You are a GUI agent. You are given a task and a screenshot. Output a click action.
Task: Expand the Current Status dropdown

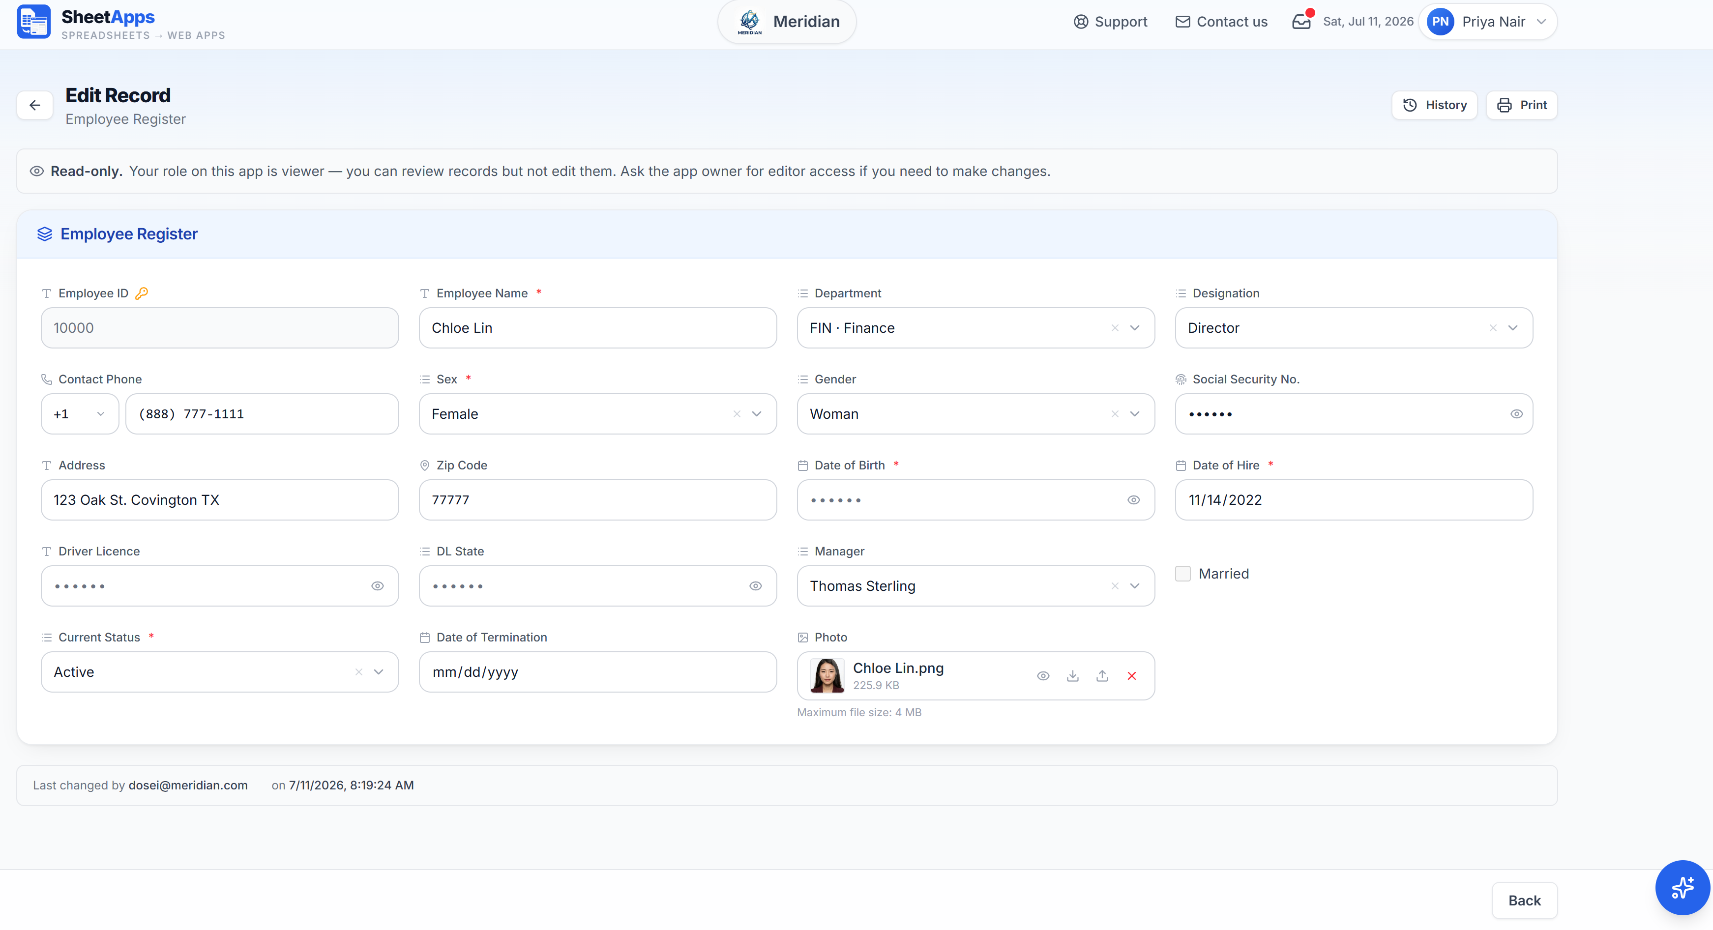click(379, 672)
